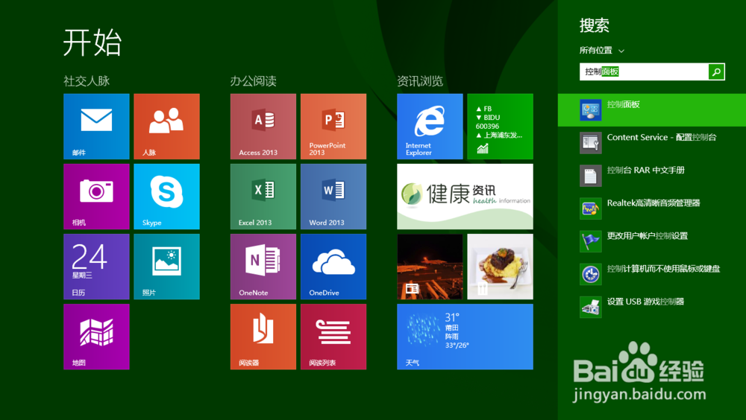Select 控制计算机而不使用鼠标或键盘 result

coord(652,273)
